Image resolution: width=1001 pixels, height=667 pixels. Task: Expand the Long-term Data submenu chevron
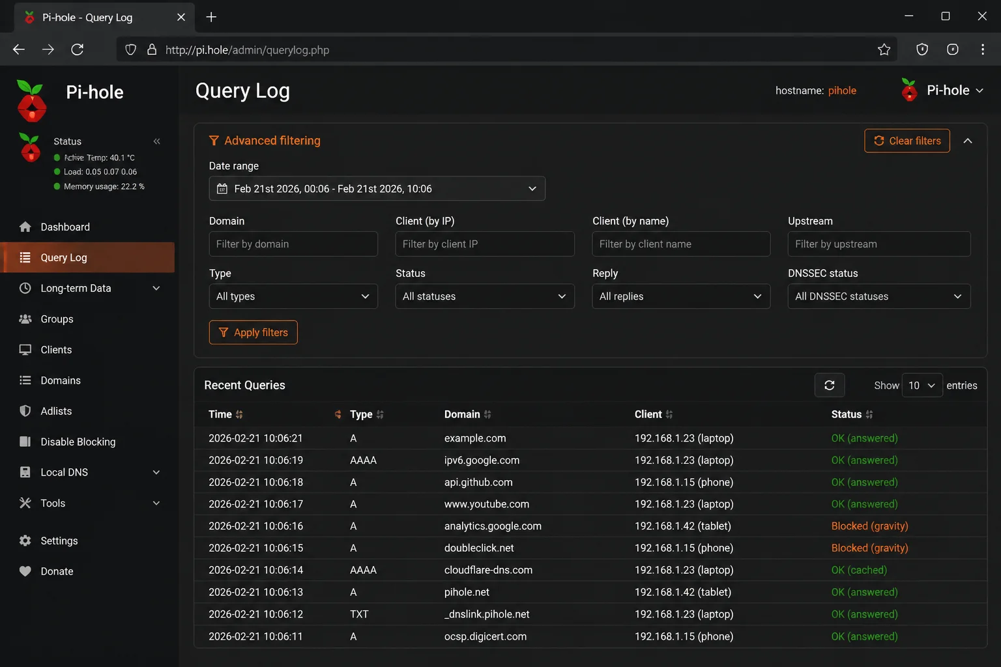(x=156, y=288)
